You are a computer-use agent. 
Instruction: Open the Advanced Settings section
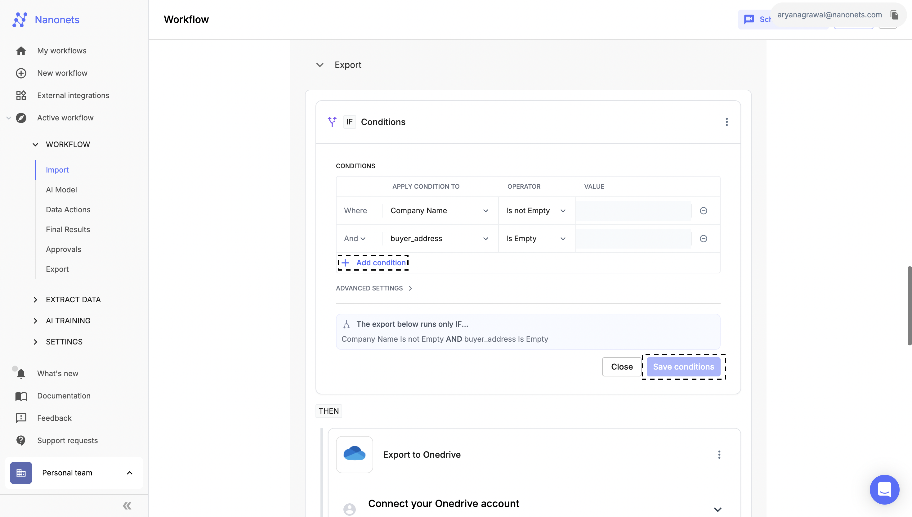point(374,288)
